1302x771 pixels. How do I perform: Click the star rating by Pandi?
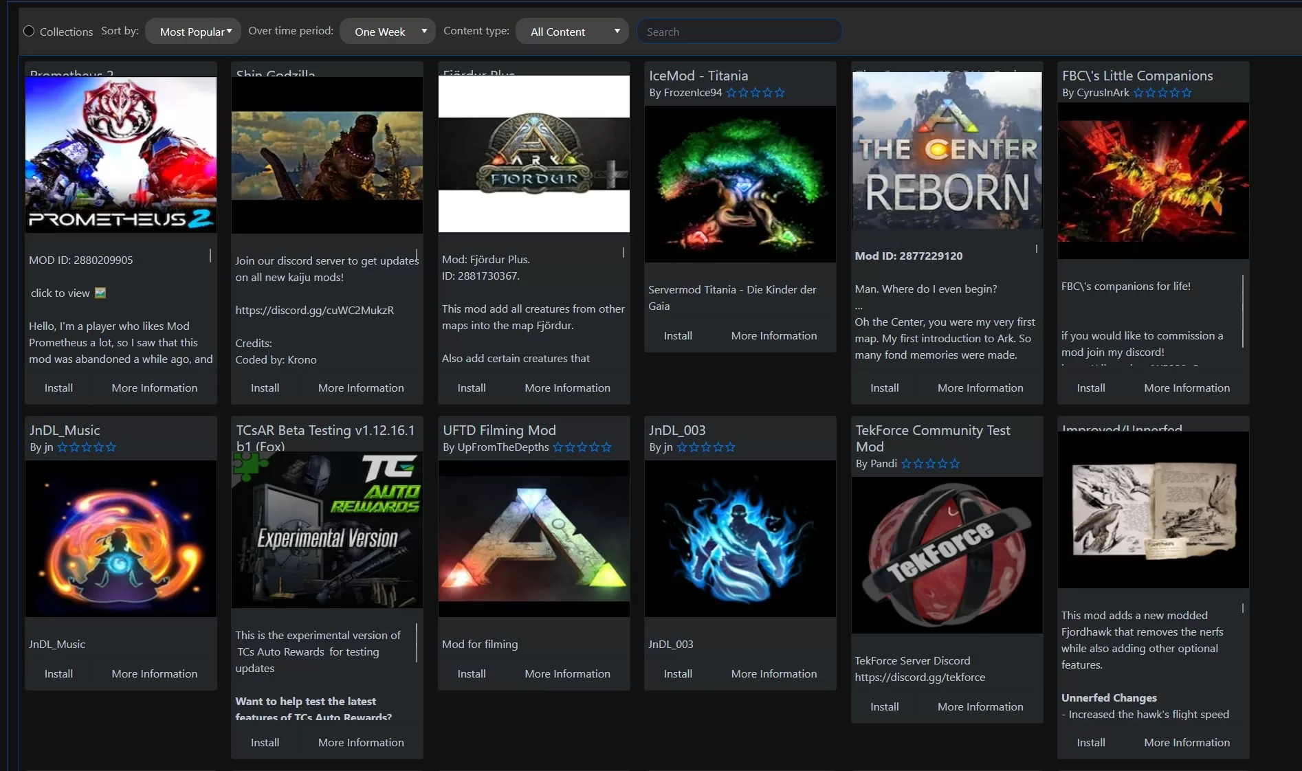point(931,464)
